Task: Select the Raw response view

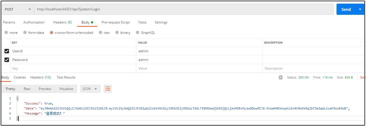Action: (27, 89)
